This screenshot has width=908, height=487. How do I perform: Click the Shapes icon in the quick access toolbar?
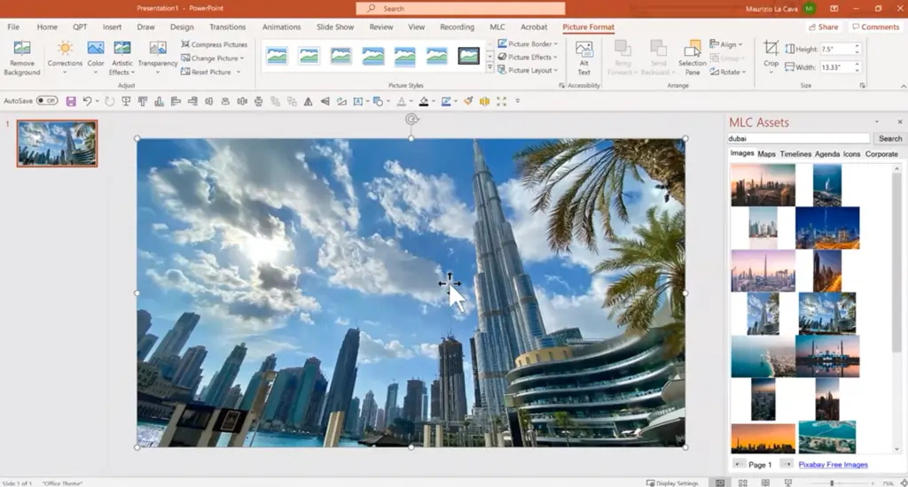(378, 101)
